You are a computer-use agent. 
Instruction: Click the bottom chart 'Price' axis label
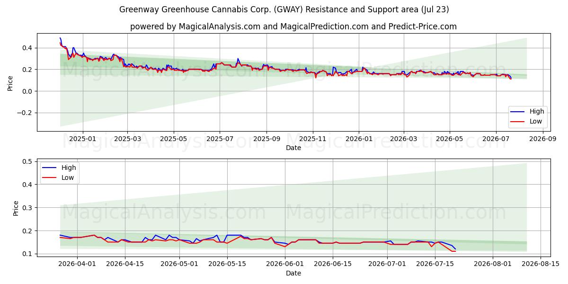tap(16, 208)
